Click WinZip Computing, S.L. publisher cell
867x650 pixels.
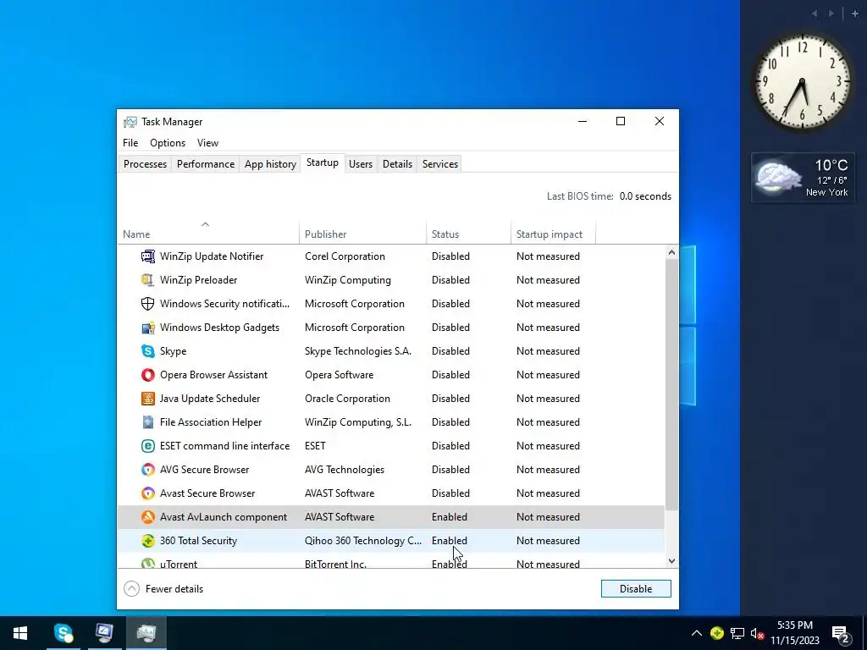pyautogui.click(x=358, y=422)
